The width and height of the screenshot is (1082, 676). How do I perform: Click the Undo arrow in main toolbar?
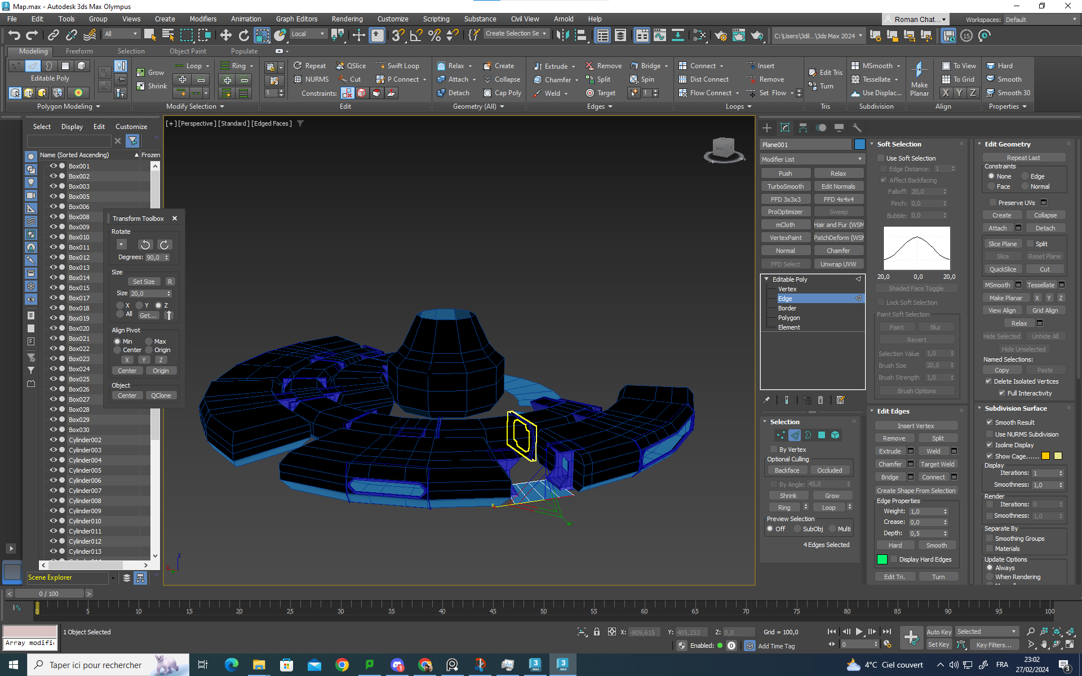tap(14, 35)
